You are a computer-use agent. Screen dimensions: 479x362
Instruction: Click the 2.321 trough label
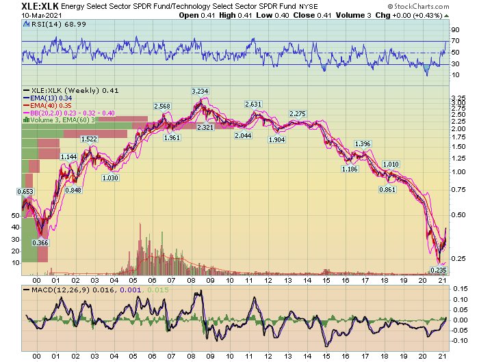[205, 127]
